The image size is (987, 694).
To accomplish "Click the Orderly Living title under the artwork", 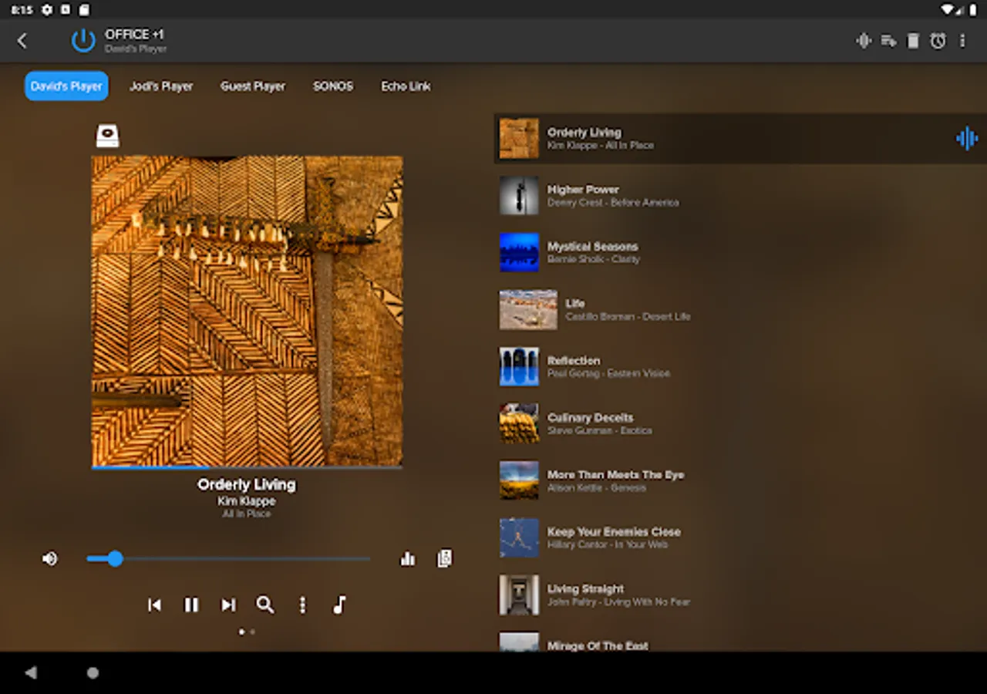I will pos(247,485).
